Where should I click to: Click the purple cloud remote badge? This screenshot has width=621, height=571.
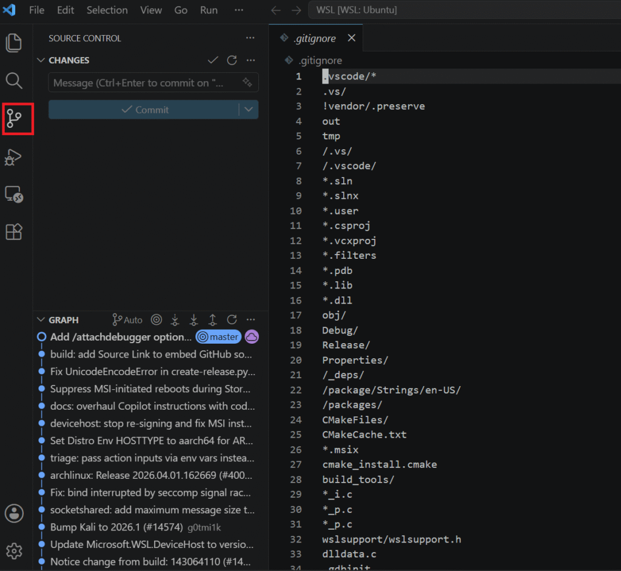(x=252, y=336)
